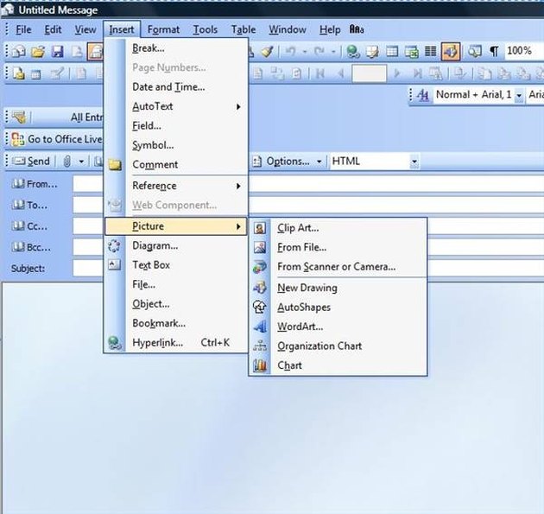
Task: Click the AutoText toolbar icon
Action: tap(18, 117)
